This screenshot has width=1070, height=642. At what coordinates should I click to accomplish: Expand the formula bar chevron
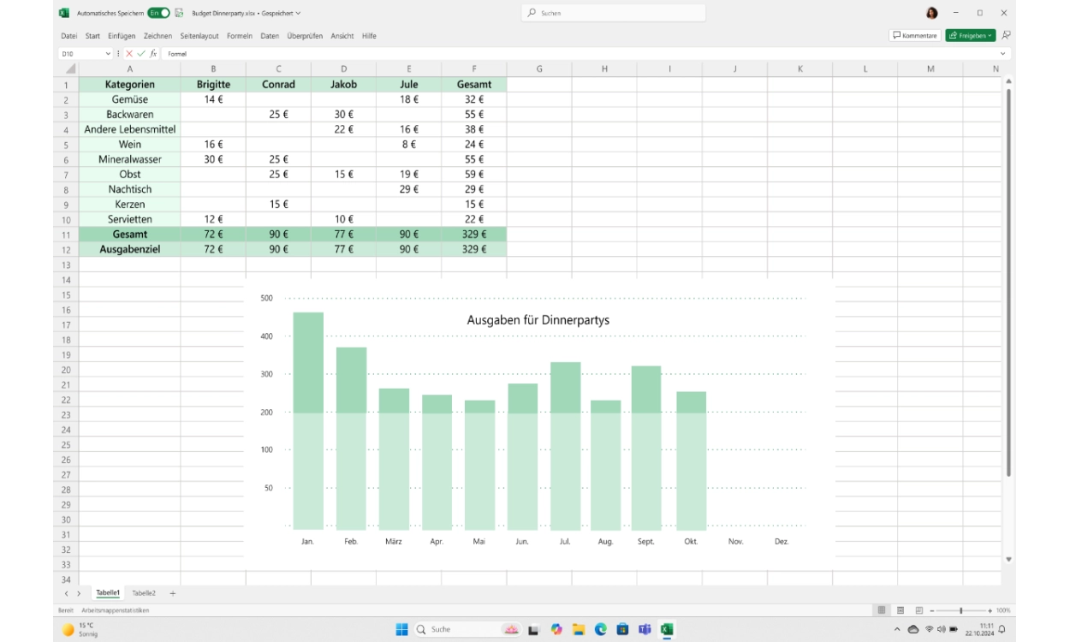[x=1004, y=54]
